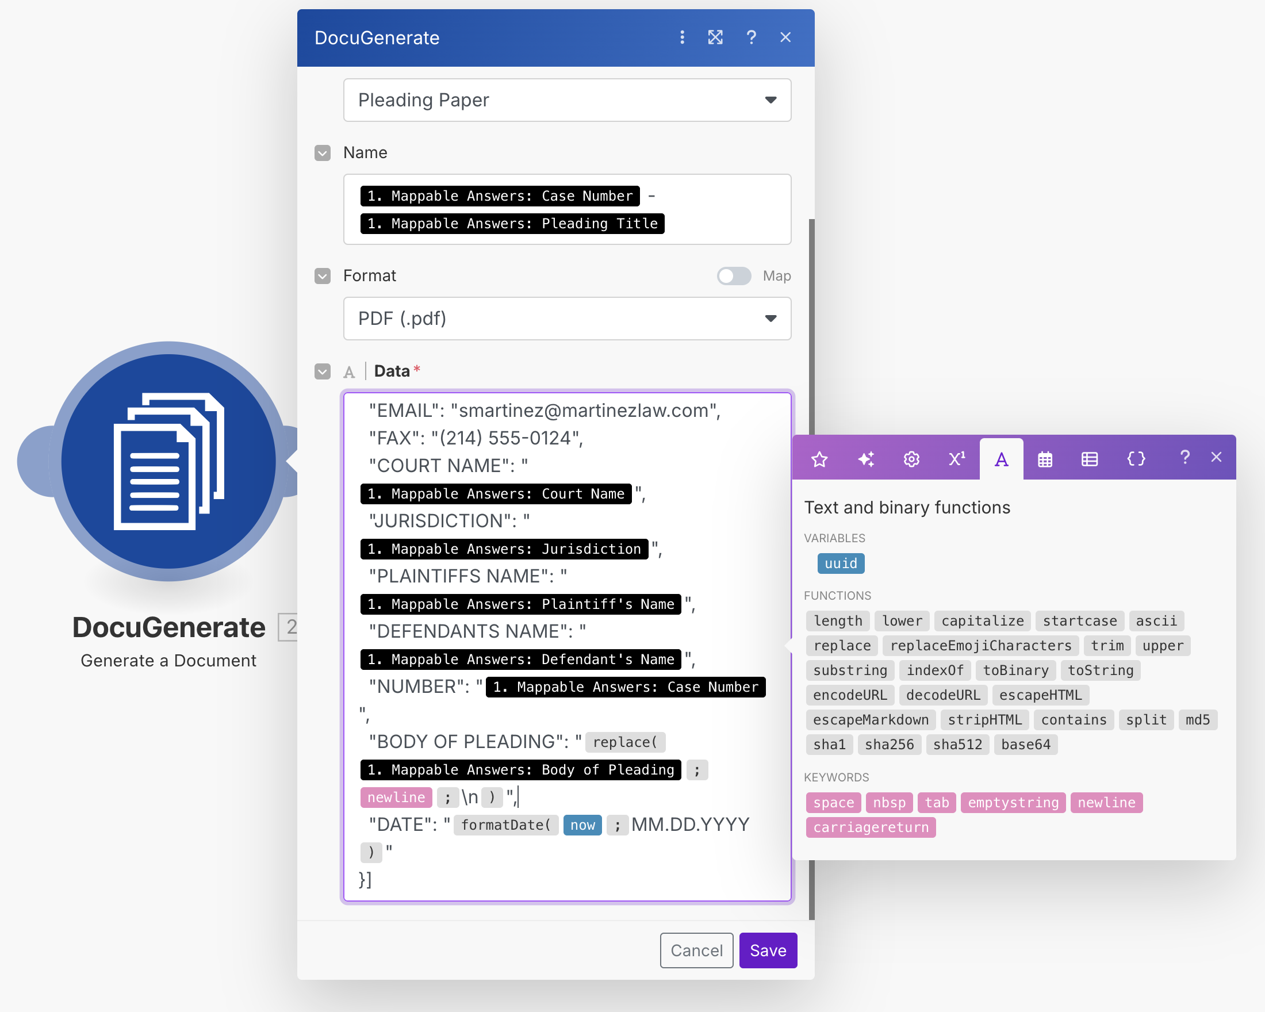The image size is (1265, 1012).
Task: Switch to General functions gear tab
Action: tap(911, 459)
